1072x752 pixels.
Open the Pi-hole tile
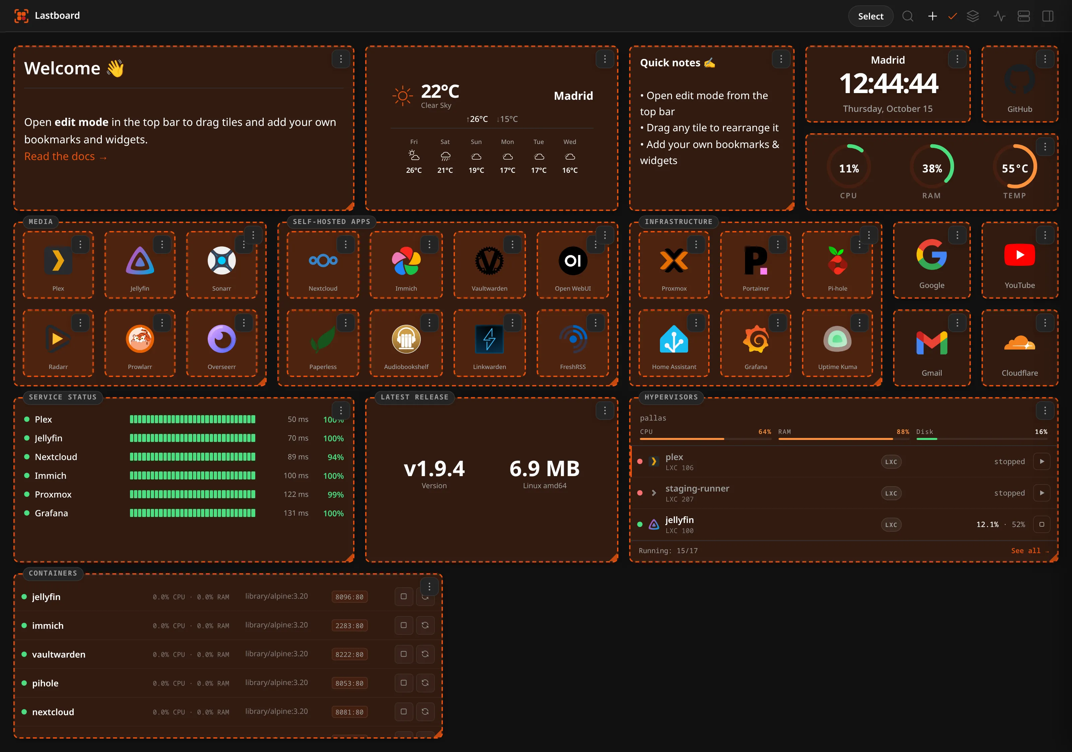click(x=837, y=265)
